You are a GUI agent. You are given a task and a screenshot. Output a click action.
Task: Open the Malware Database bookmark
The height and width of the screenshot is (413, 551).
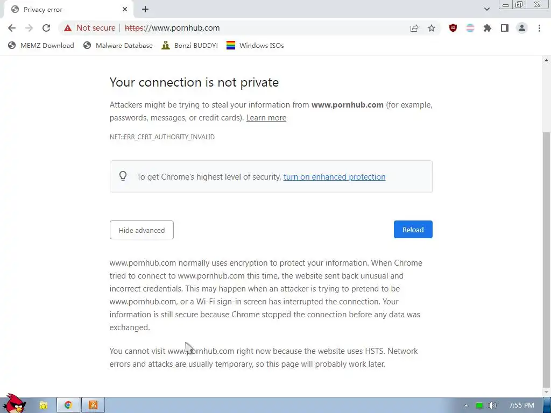118,46
